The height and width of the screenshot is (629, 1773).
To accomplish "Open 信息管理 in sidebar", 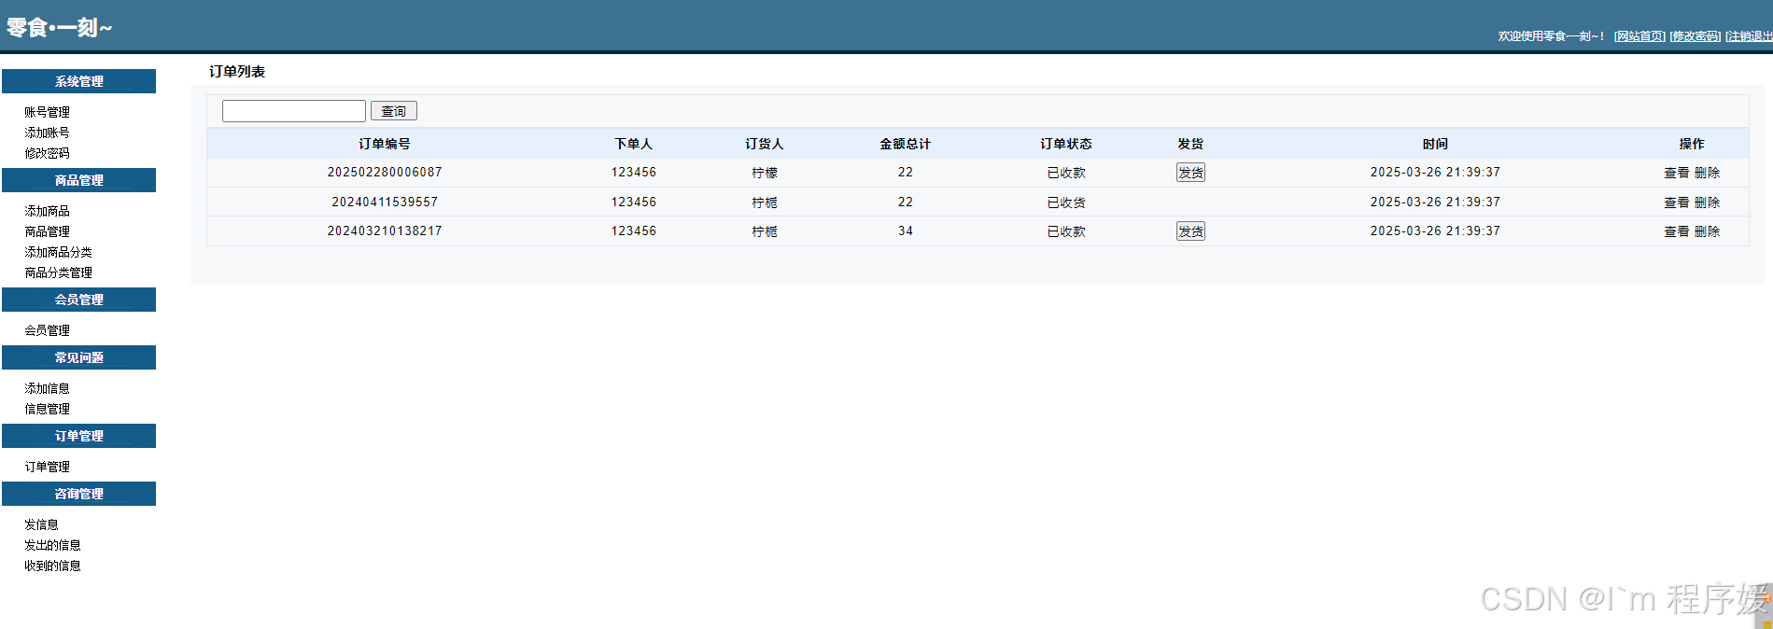I will pyautogui.click(x=47, y=409).
